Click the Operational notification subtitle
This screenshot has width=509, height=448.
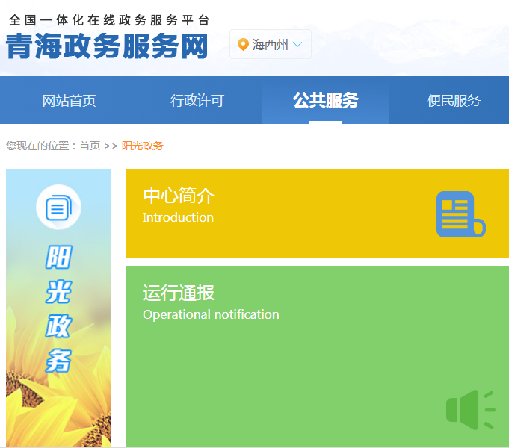point(211,314)
